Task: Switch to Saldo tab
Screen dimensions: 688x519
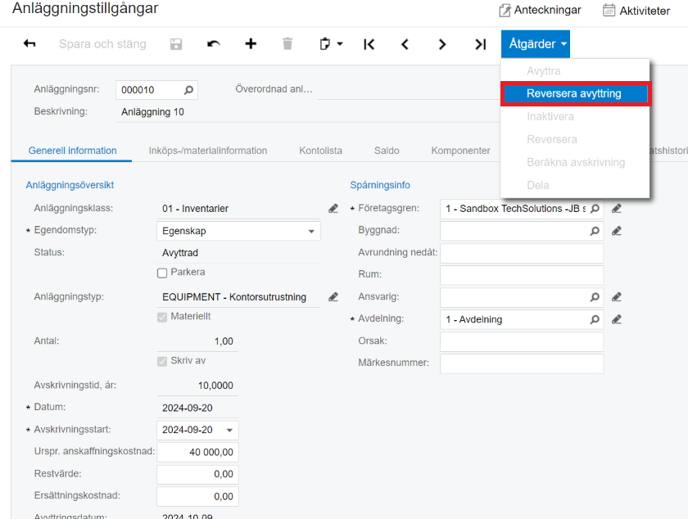Action: tap(387, 151)
